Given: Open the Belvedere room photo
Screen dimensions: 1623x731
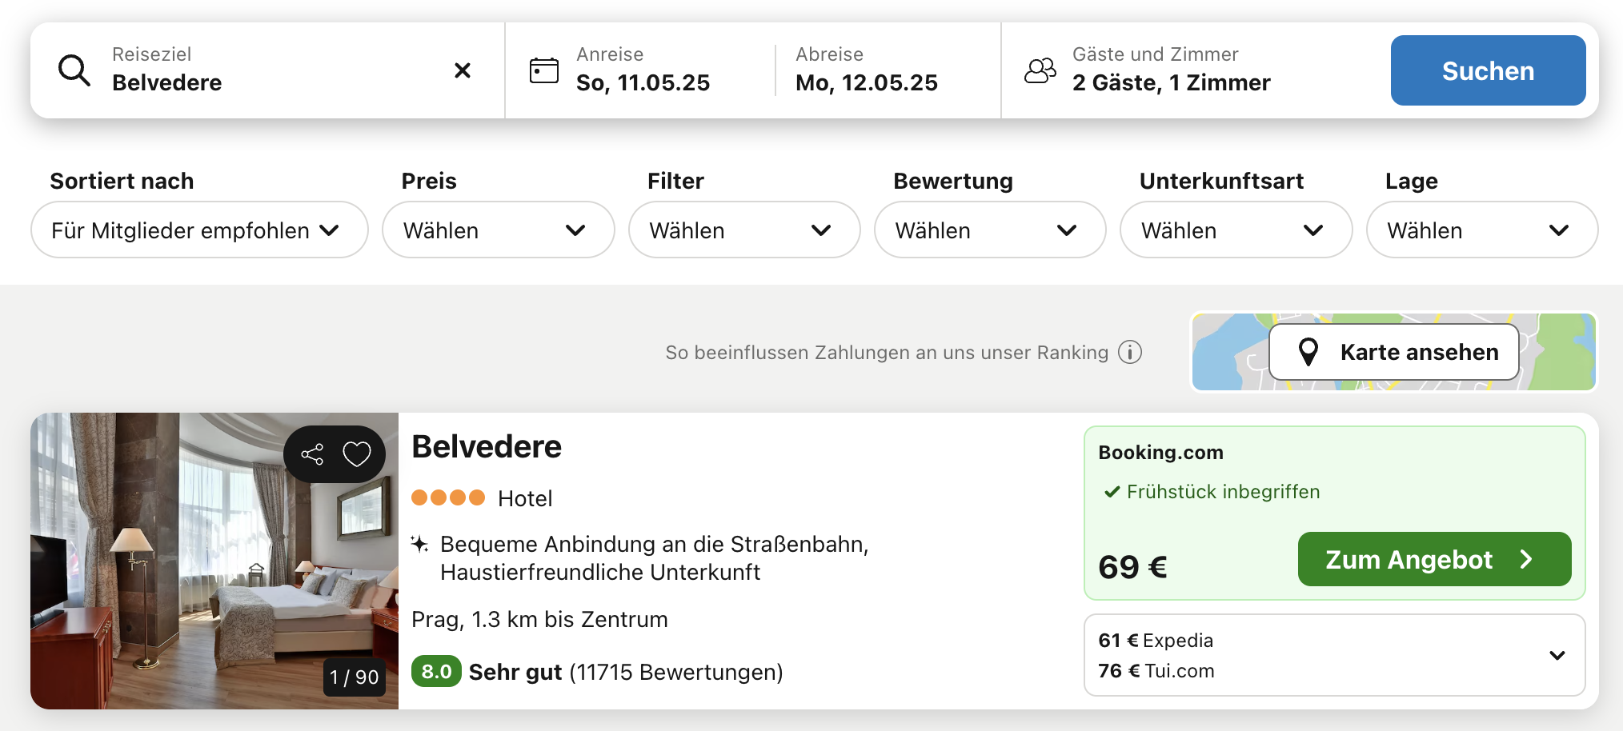Looking at the screenshot, I should [214, 561].
